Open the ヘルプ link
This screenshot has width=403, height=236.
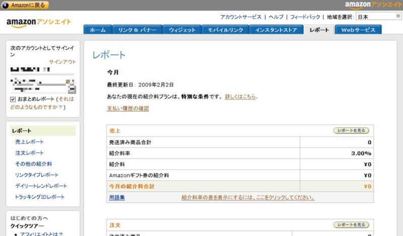click(276, 17)
